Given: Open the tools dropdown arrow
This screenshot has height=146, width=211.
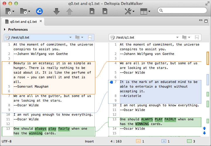Looking at the screenshot, I should (x=134, y=11).
